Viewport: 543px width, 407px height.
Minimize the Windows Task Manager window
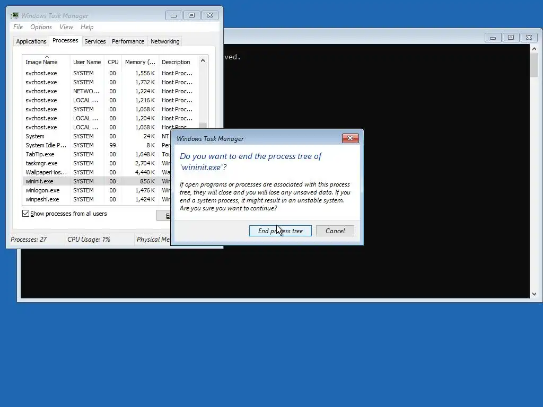[x=173, y=15]
